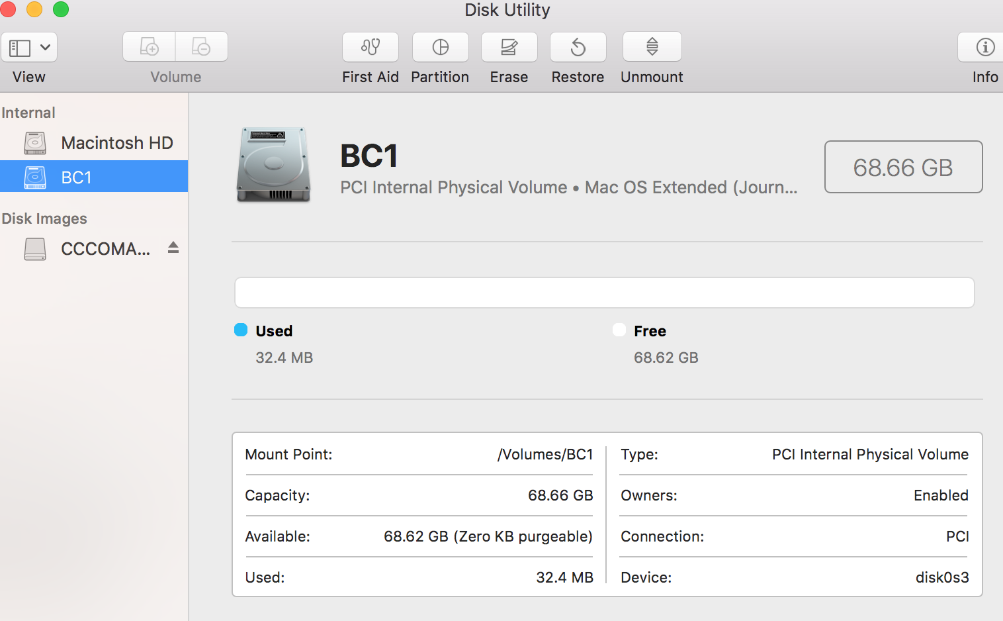Click the blue Used legend dot
The image size is (1003, 621).
click(241, 330)
